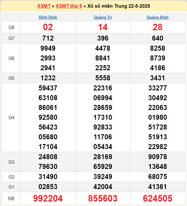
Task: Select the G4 number 05680
Action: pyautogui.click(x=48, y=137)
